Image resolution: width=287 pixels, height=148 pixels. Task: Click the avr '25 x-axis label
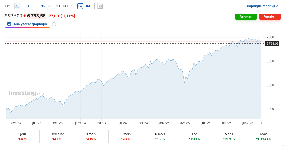[185, 123]
